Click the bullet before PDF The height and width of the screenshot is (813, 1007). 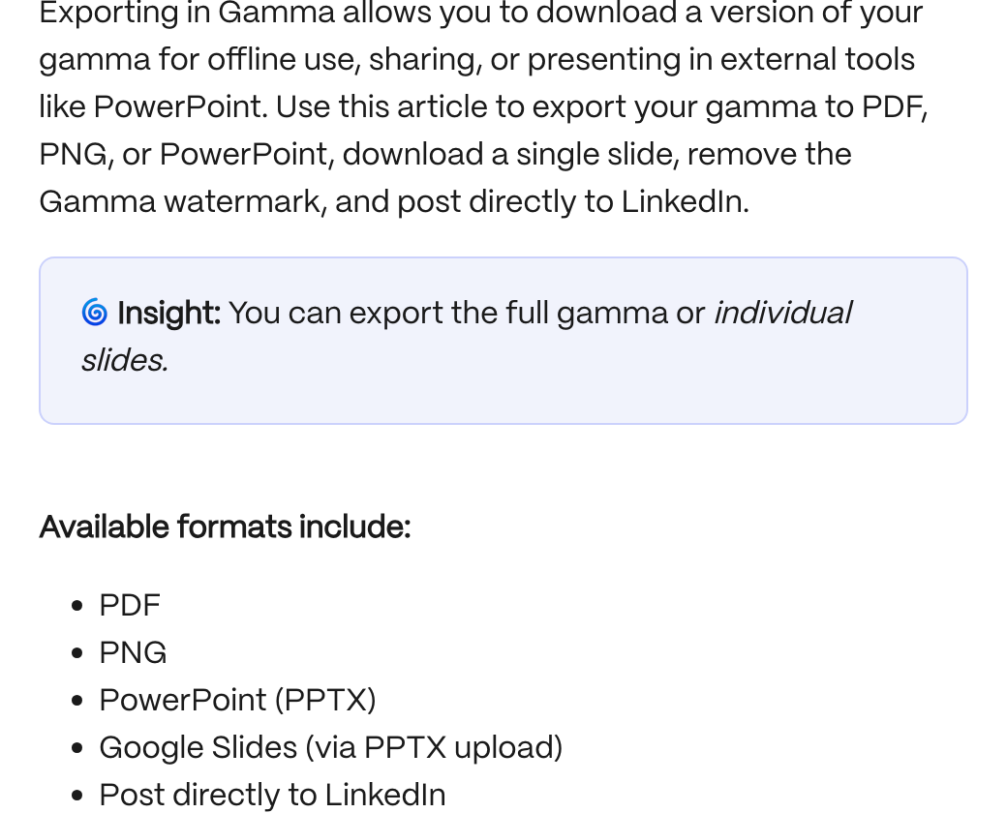tap(77, 606)
